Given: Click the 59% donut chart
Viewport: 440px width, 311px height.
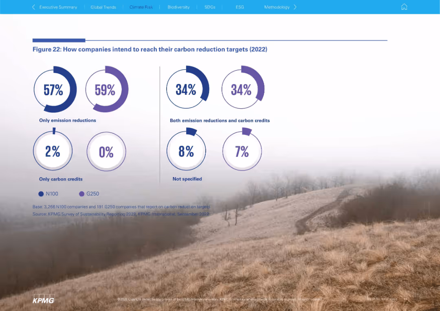Looking at the screenshot, I should (x=107, y=89).
